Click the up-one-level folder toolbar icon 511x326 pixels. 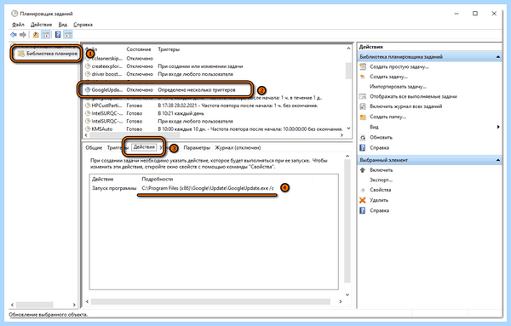click(36, 35)
